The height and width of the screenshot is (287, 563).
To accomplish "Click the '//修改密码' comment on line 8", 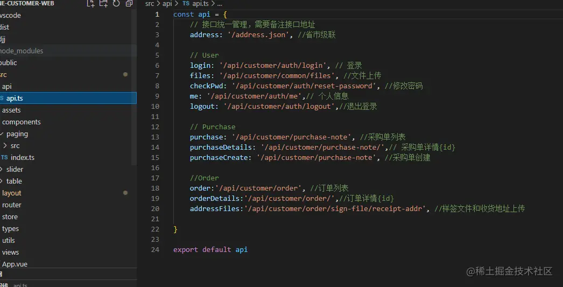I will tap(404, 86).
